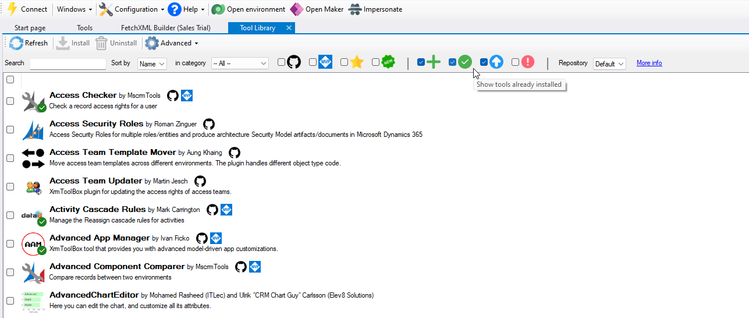Viewport: 749px width, 318px height.
Task: Click the gold star filter icon
Action: point(357,62)
